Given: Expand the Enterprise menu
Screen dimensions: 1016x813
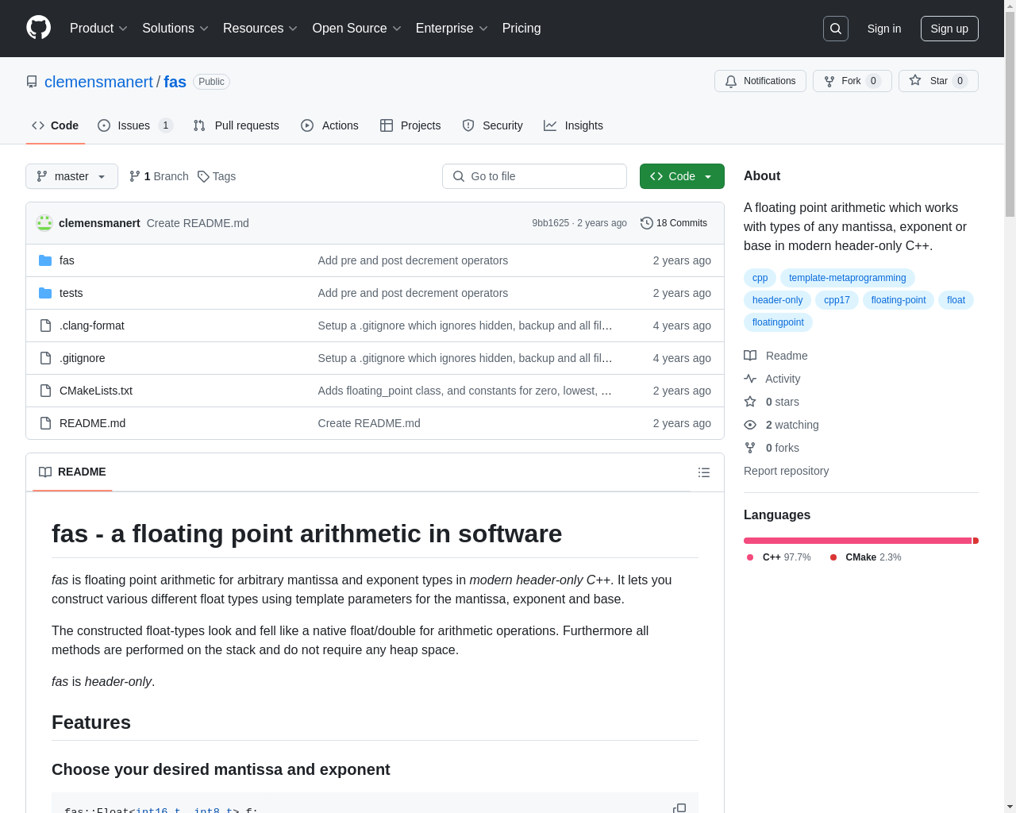Looking at the screenshot, I should (x=452, y=29).
